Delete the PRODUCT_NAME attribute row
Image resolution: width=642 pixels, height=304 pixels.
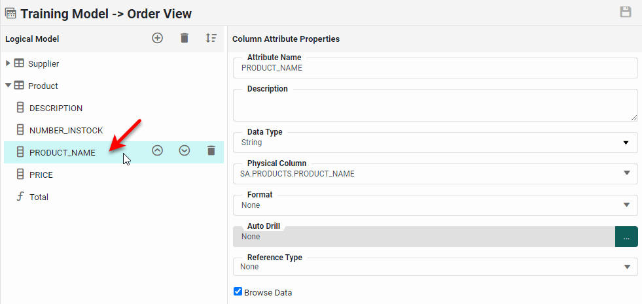(x=211, y=150)
